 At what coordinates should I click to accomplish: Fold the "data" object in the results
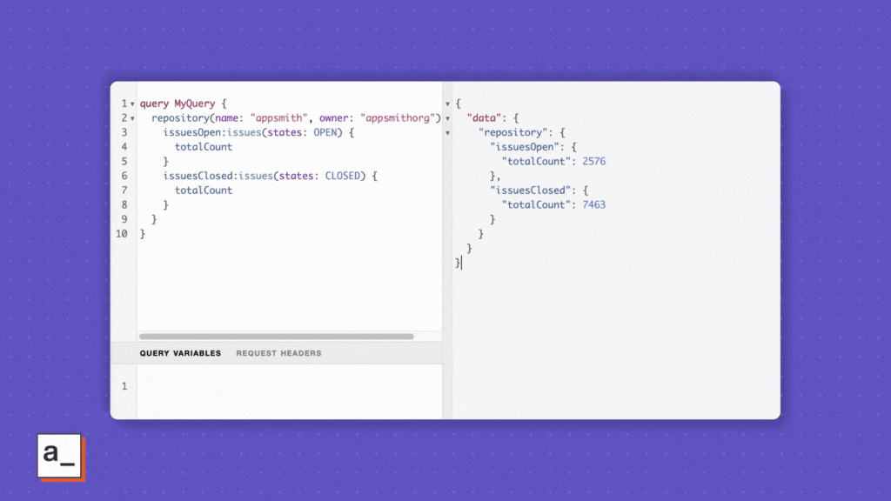pyautogui.click(x=448, y=118)
